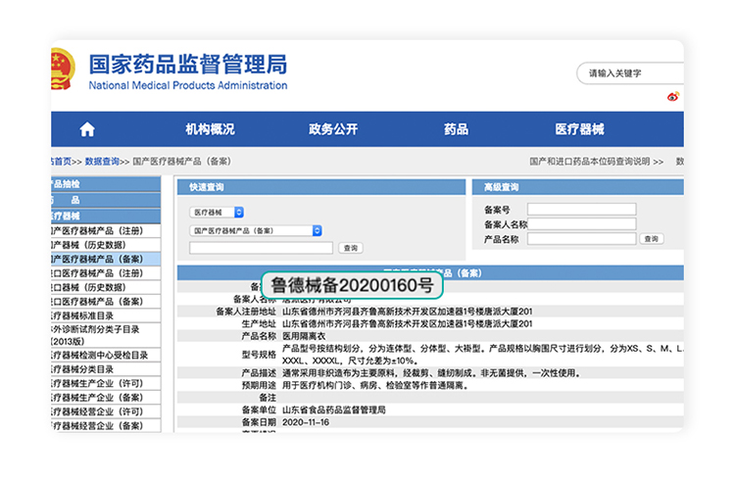This screenshot has height=483, width=735.
Task: Click the advanced search 查询 button
Action: (x=651, y=238)
